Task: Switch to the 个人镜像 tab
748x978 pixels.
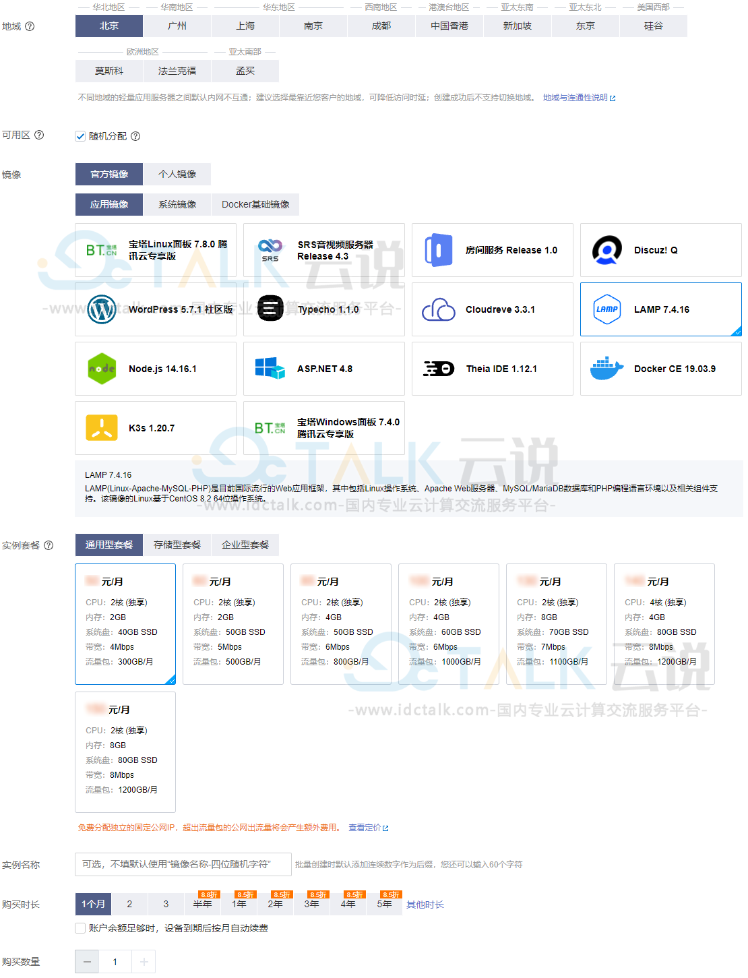Action: (x=177, y=174)
